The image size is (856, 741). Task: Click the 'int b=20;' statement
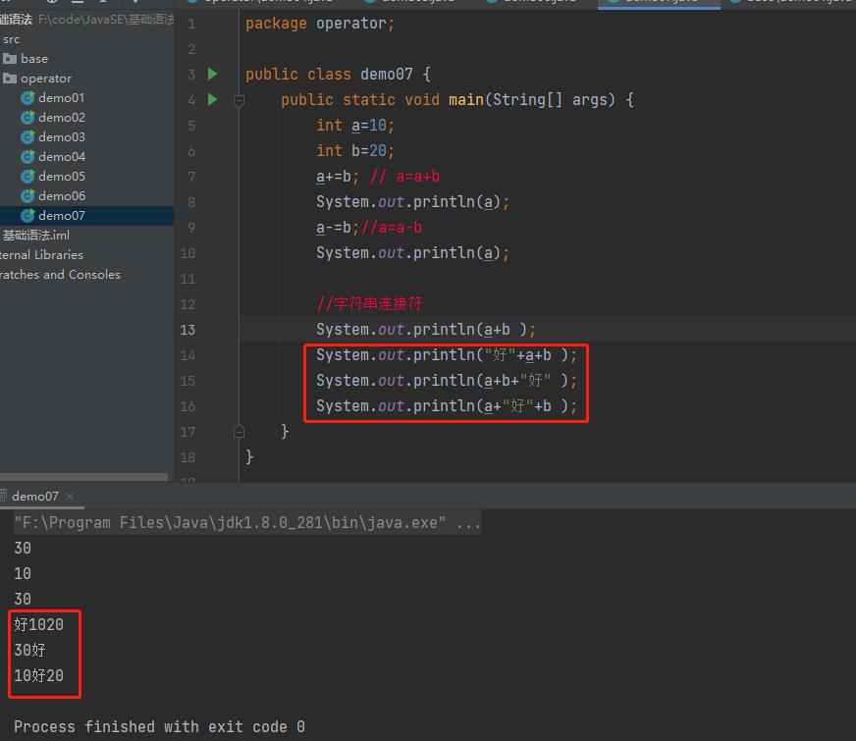click(x=355, y=150)
